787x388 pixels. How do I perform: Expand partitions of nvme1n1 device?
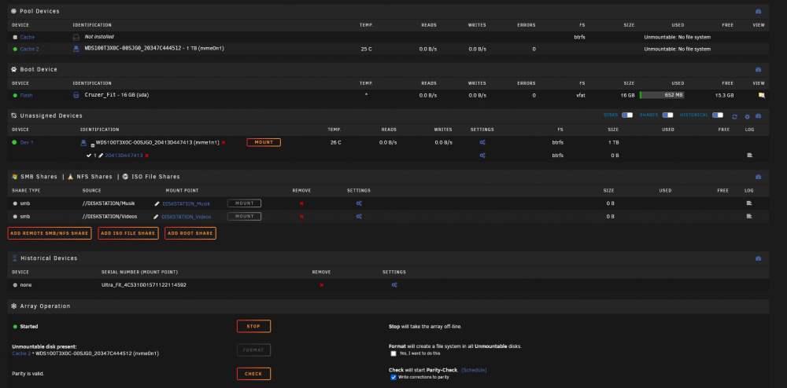point(92,145)
